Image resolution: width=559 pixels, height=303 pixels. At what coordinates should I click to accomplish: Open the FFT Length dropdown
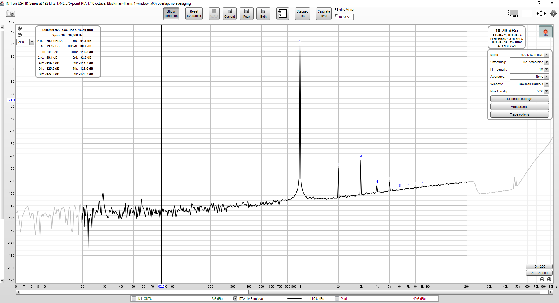click(x=529, y=69)
